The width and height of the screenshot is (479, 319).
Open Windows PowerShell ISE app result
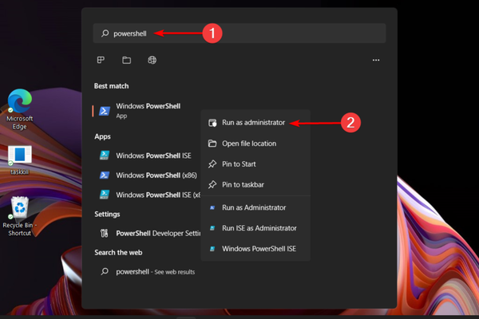pyautogui.click(x=152, y=156)
